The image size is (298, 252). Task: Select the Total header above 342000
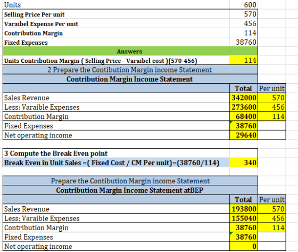[244, 88]
